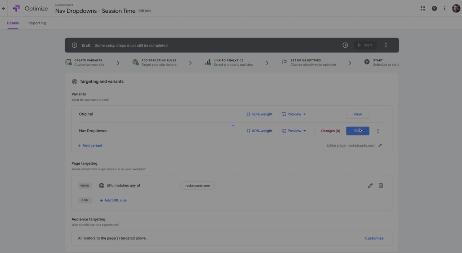Customize audience targeting

(374, 238)
